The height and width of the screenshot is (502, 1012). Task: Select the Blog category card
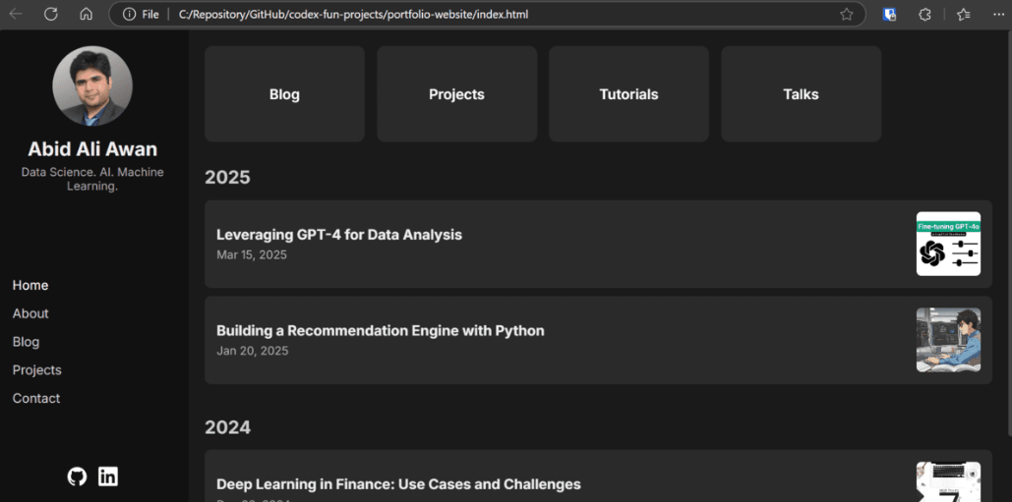[284, 94]
